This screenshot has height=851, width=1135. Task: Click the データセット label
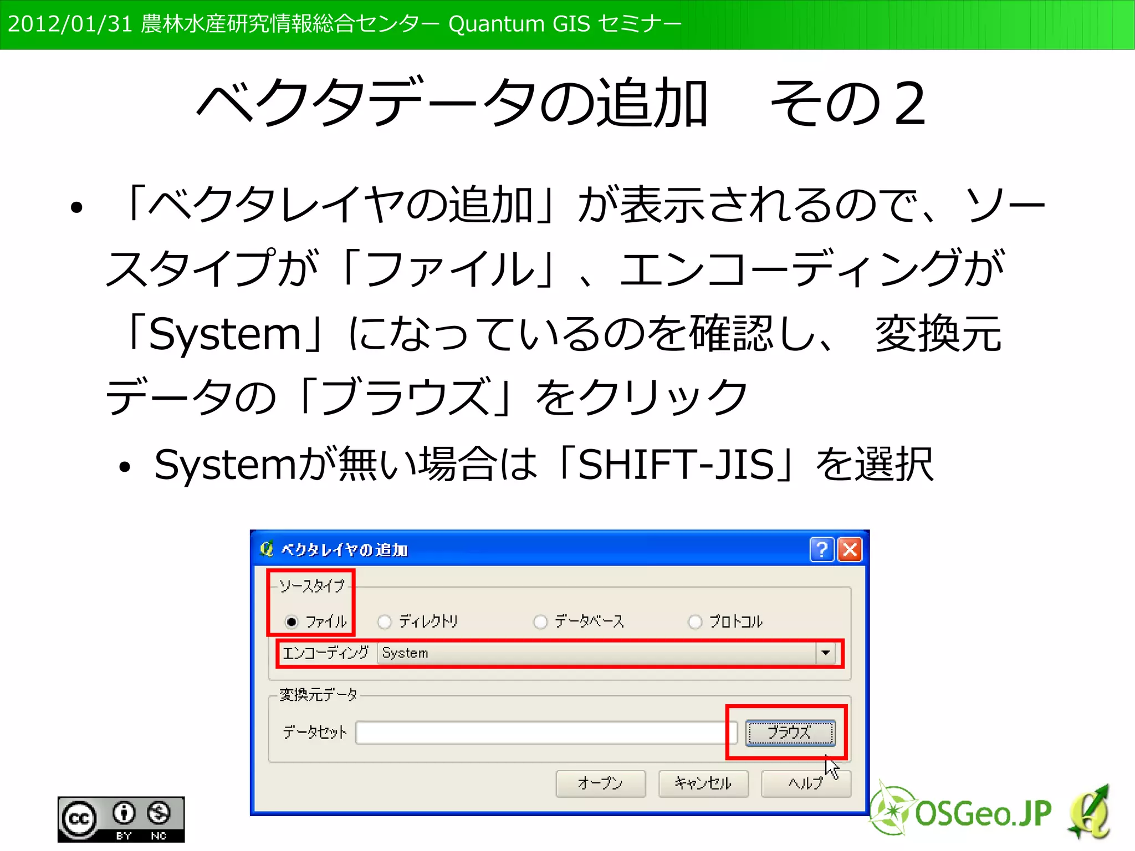coord(315,732)
